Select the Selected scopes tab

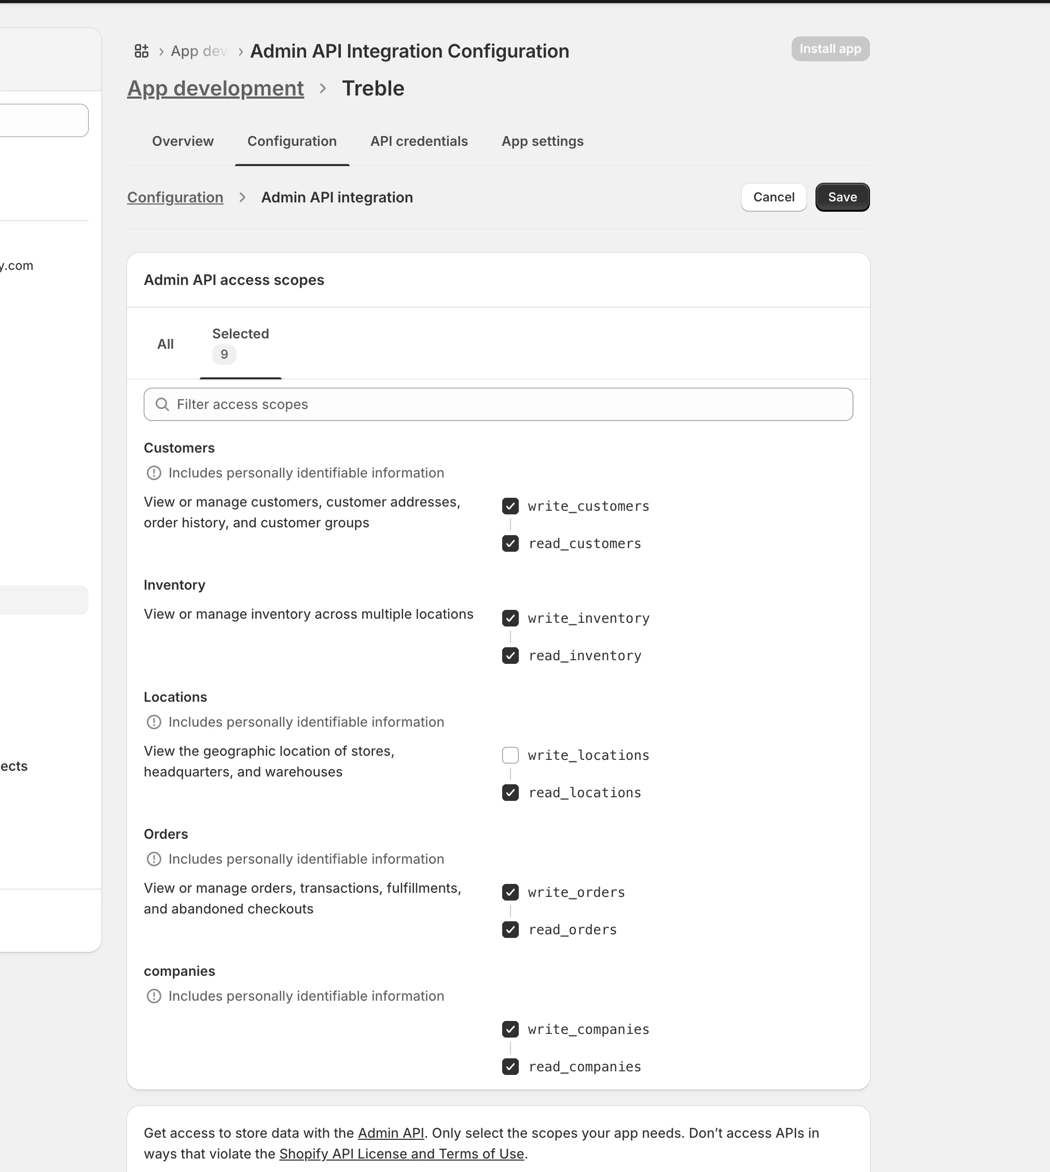pyautogui.click(x=241, y=344)
